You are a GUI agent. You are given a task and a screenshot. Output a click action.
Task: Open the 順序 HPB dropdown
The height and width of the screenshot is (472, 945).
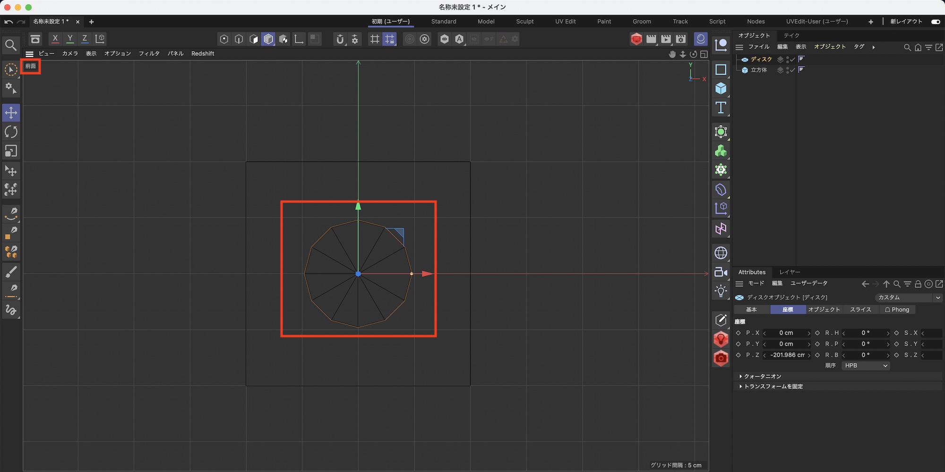tap(866, 365)
